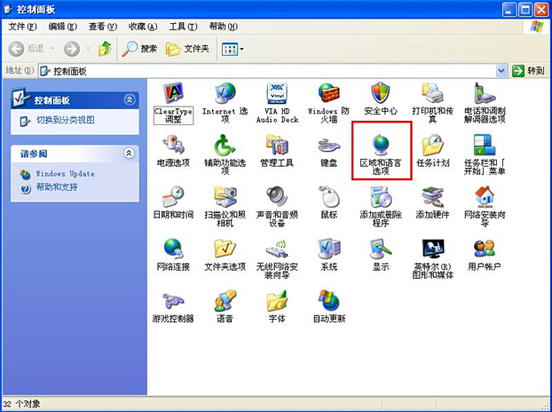Image resolution: width=552 pixels, height=412 pixels.
Task: Expand the back button history arrow
Action: [53, 49]
